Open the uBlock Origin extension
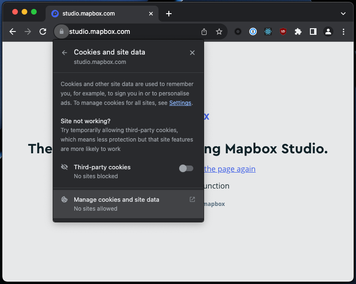The height and width of the screenshot is (284, 356). 283,32
